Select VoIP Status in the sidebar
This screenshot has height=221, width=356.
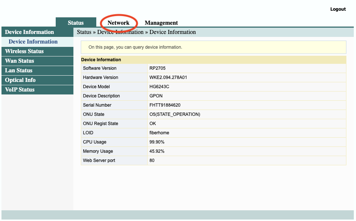coord(20,90)
